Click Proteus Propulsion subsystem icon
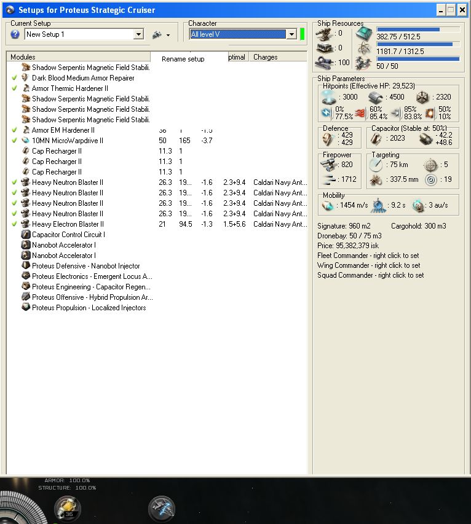The width and height of the screenshot is (471, 524). [25, 307]
